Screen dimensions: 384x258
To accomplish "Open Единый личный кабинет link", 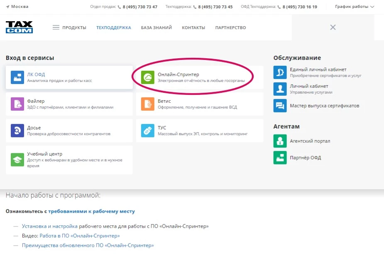I will (318, 69).
